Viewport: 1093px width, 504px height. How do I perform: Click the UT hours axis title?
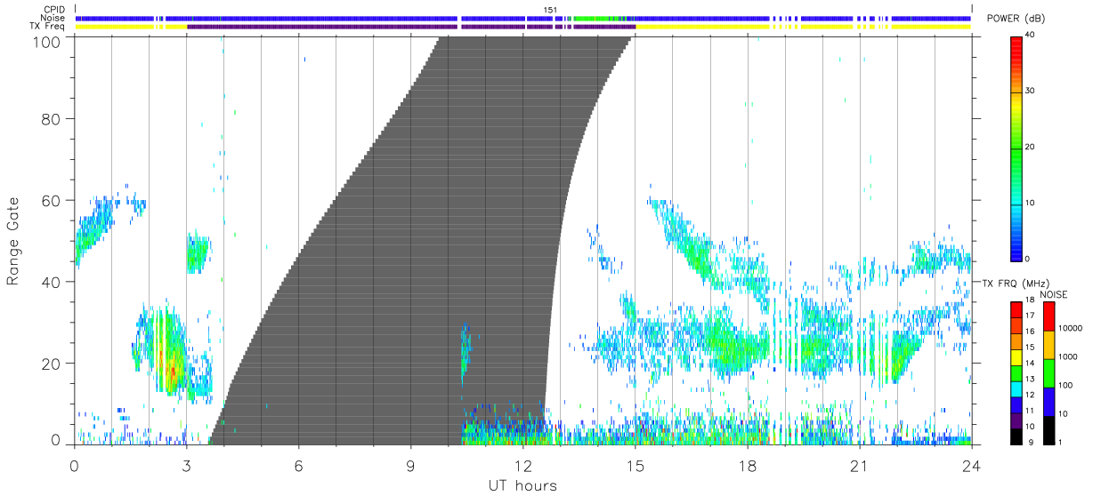click(x=522, y=486)
